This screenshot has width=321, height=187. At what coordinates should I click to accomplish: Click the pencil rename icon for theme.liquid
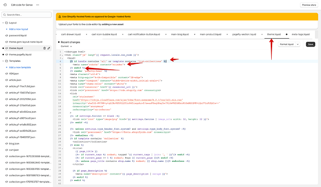click(49, 48)
